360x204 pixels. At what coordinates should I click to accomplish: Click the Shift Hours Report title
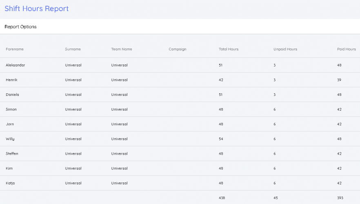[37, 9]
